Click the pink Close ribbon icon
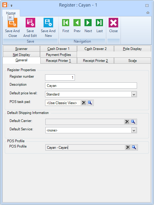Image resolution: width=154 pixels, height=205 pixels. (x=113, y=23)
